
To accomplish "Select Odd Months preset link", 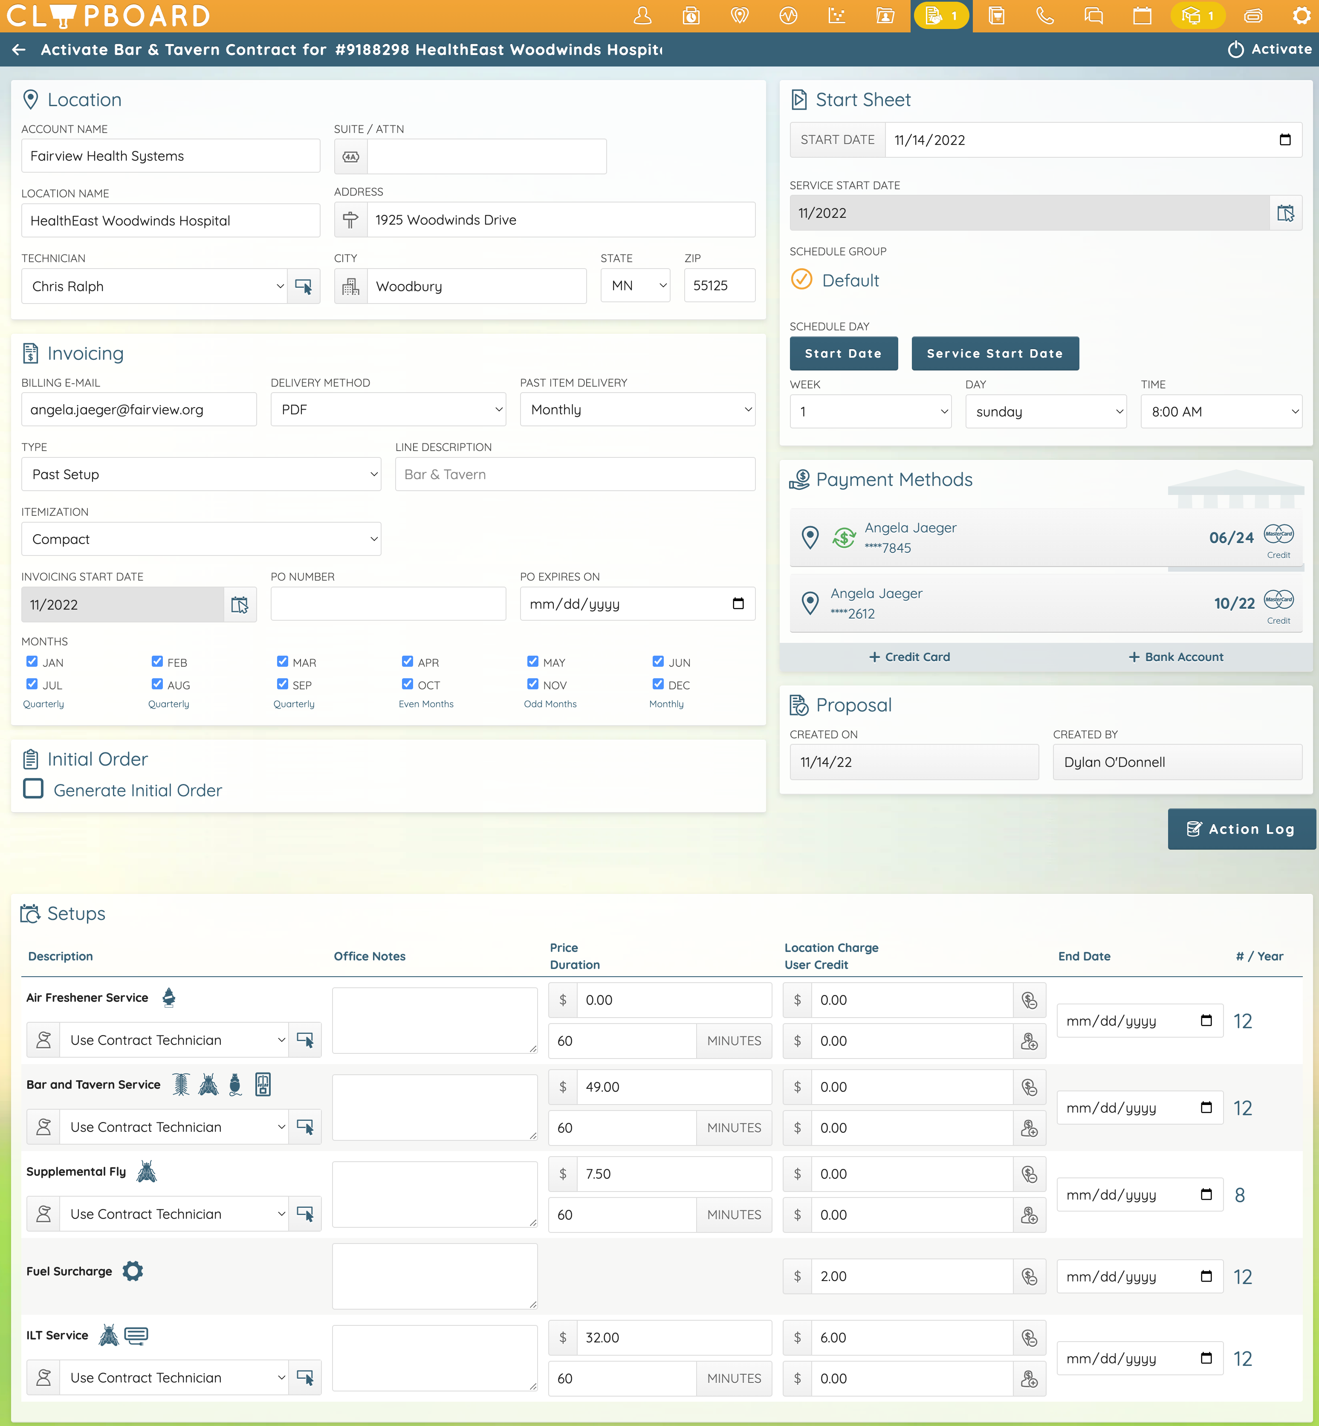I will pos(550,704).
